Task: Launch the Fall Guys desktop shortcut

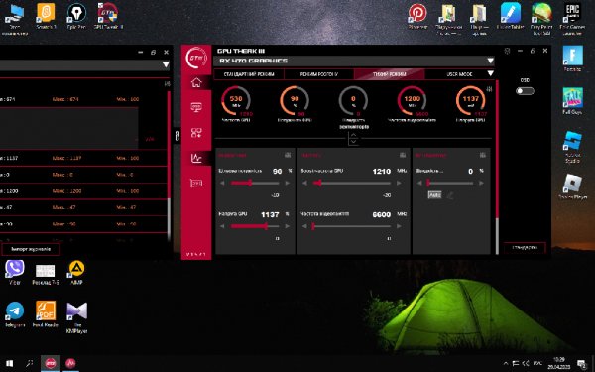Action: [572, 101]
